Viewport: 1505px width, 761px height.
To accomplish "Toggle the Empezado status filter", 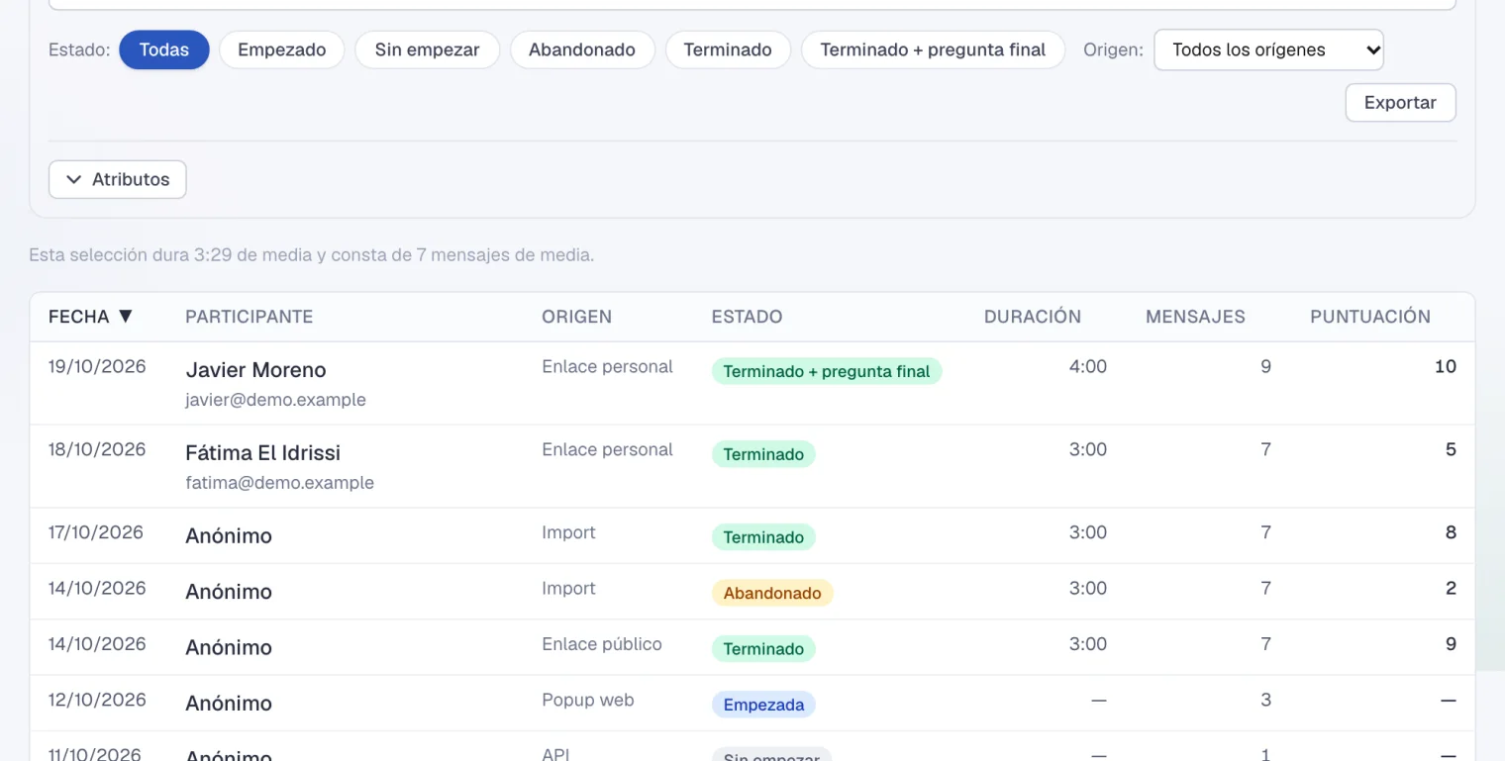I will [282, 49].
